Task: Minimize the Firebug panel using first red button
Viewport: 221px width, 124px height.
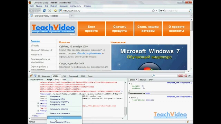Action: (x=180, y=76)
